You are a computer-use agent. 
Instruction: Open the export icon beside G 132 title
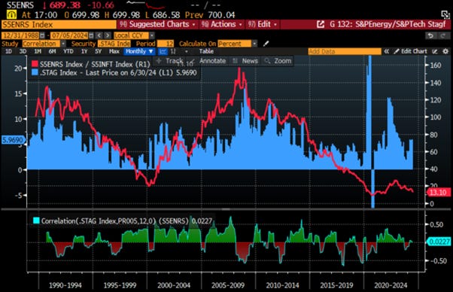(x=321, y=24)
